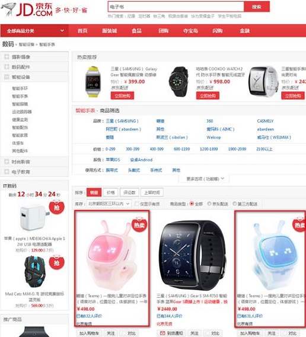Click the 抢 badge on Mad Catz mouse
Image resolution: width=306 pixels, height=337 pixels.
click(56, 262)
